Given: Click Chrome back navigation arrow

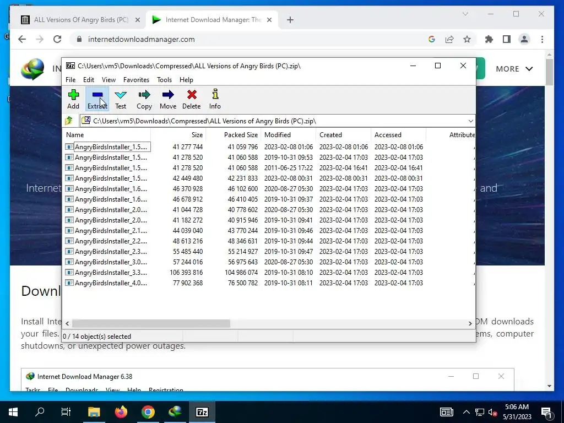Looking at the screenshot, I should [x=22, y=39].
